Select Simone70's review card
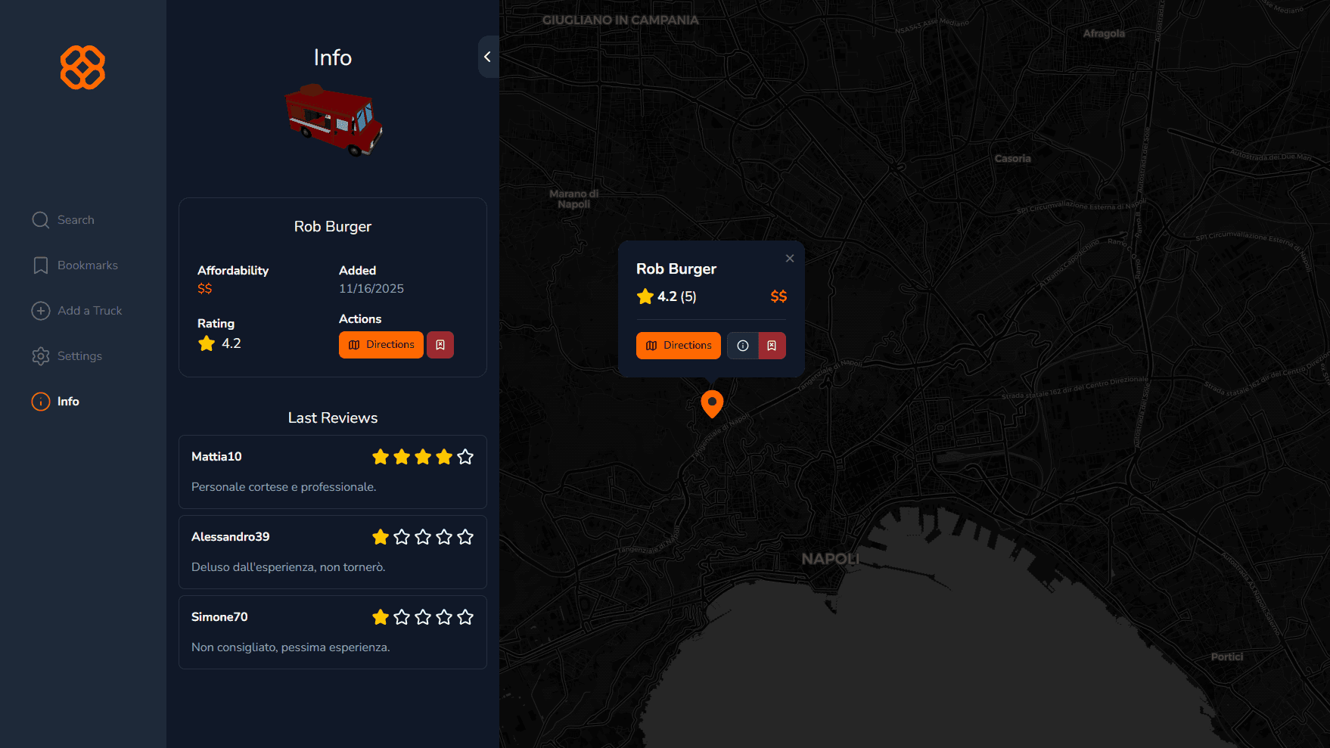Image resolution: width=1330 pixels, height=748 pixels. [332, 632]
